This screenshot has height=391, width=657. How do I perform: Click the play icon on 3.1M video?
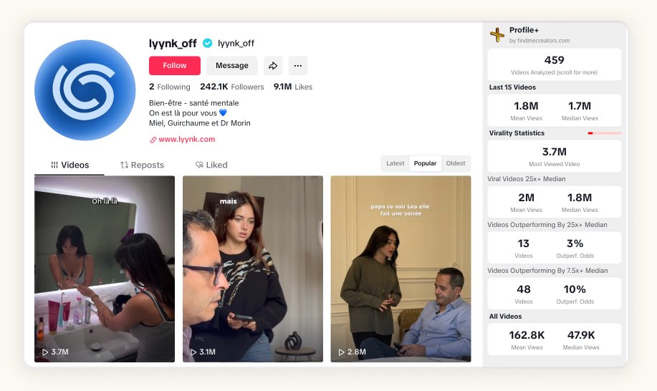pyautogui.click(x=193, y=352)
